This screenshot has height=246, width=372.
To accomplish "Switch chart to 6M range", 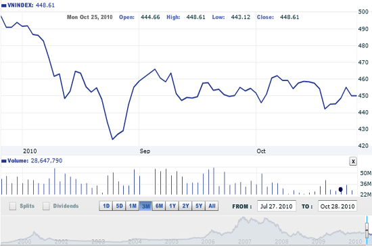I will pyautogui.click(x=159, y=206).
